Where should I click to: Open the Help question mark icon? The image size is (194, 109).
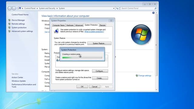153,13
